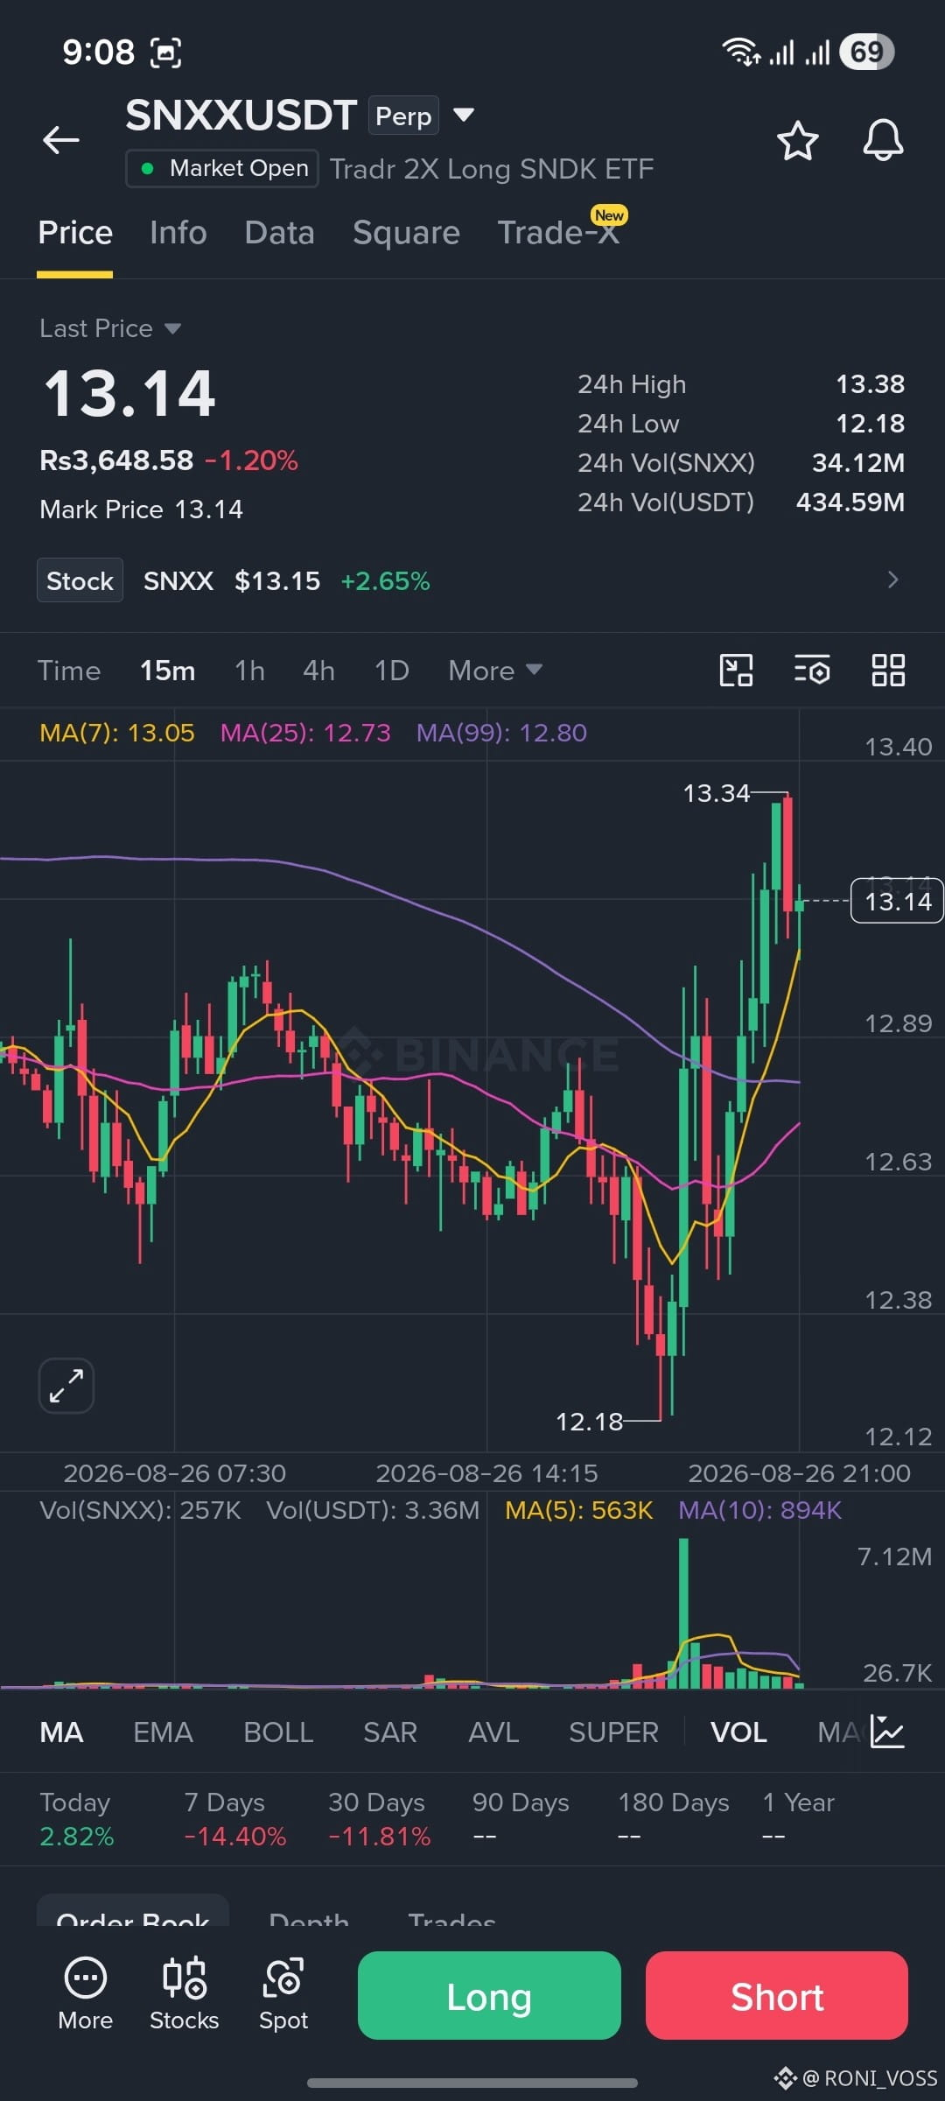Toggle the SAR indicator
Viewport: 945px width, 2101px height.
pos(390,1732)
